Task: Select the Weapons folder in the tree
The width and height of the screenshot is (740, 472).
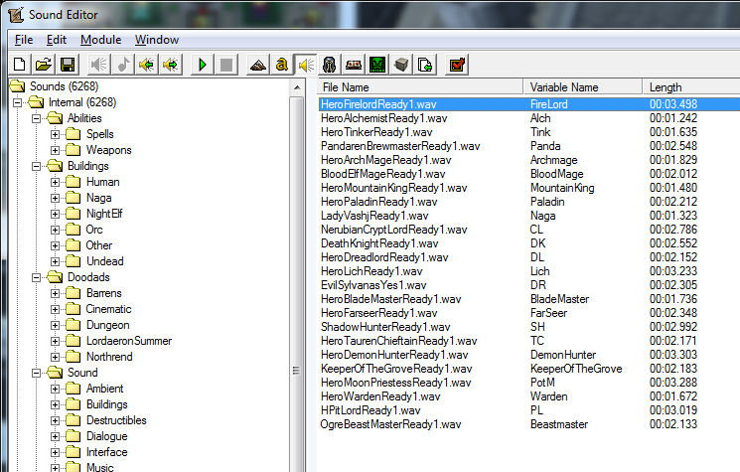Action: [x=108, y=150]
